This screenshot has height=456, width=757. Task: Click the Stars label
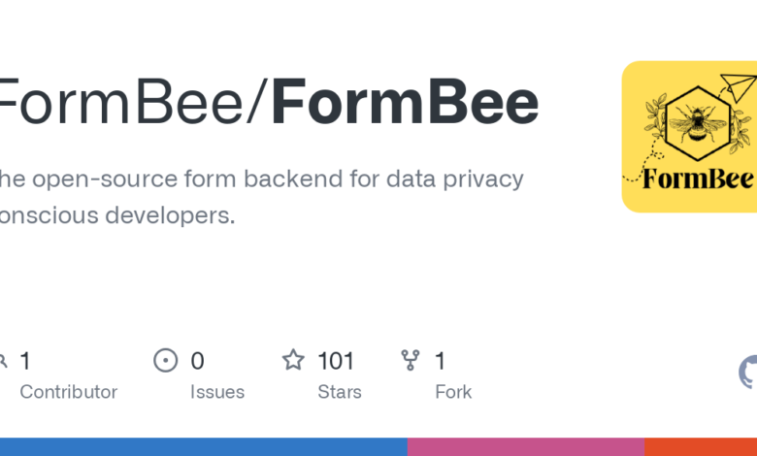point(339,392)
